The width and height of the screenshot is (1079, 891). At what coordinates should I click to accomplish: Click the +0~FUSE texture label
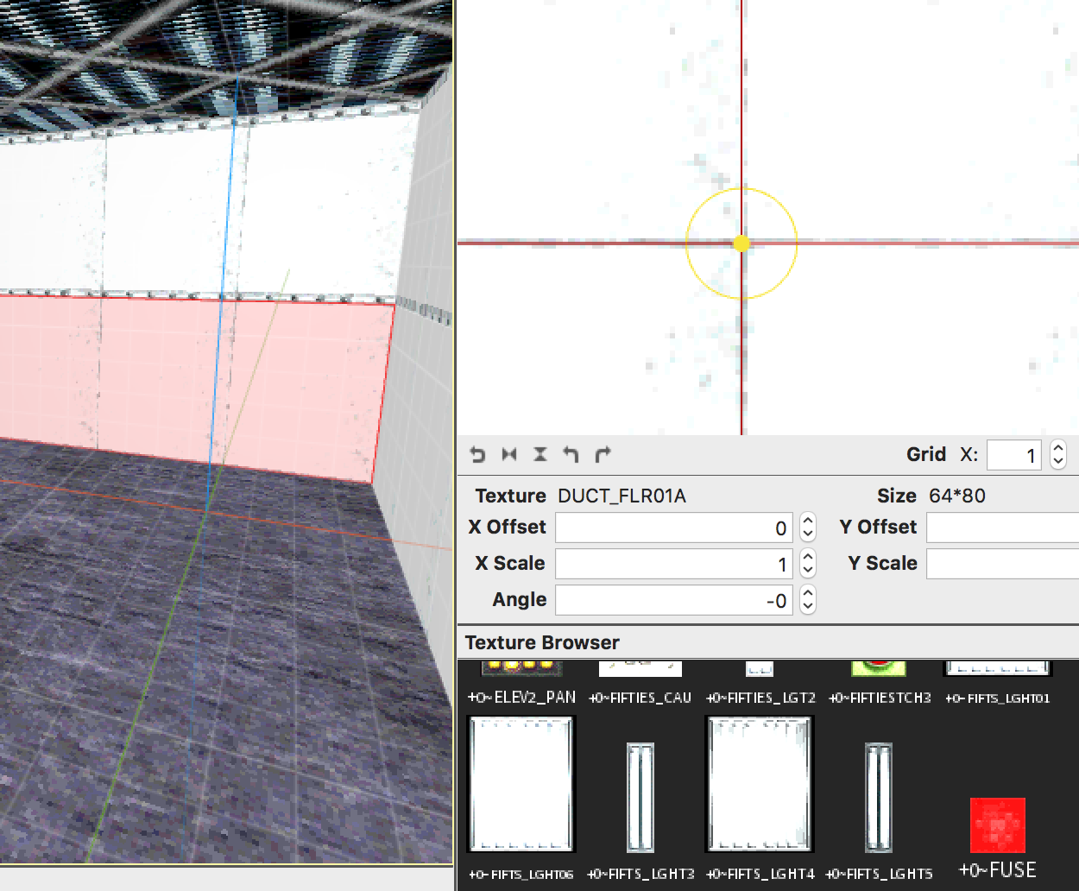tap(998, 869)
